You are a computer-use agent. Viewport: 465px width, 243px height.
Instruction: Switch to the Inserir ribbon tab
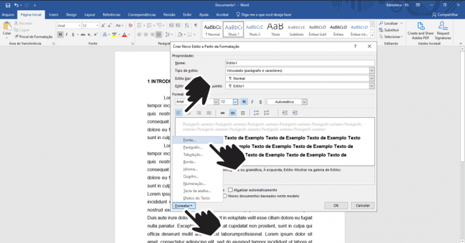pyautogui.click(x=53, y=13)
